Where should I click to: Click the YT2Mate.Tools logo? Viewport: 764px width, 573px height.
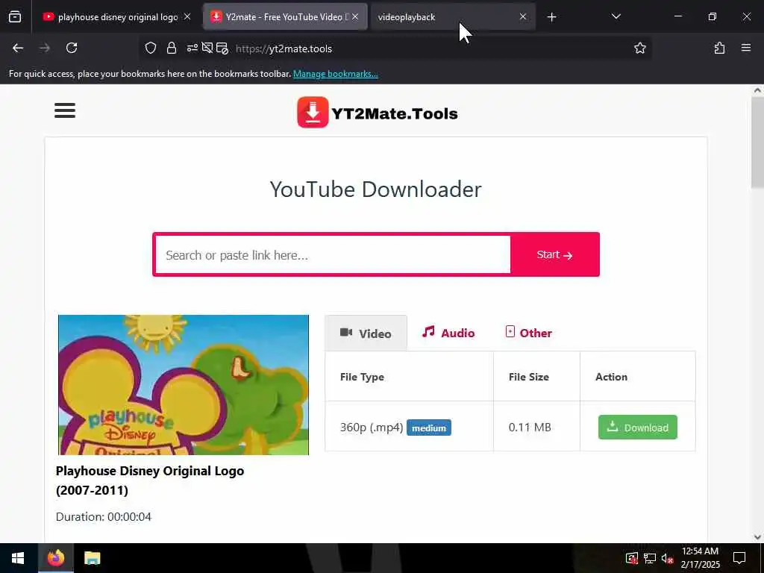(378, 113)
